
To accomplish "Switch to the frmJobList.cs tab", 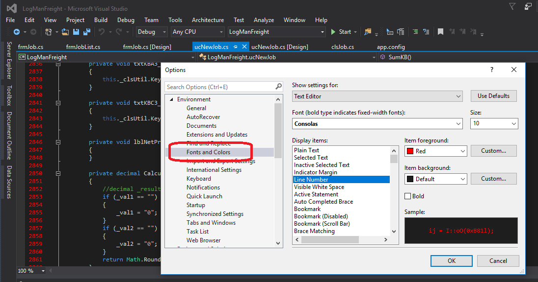I will point(83,47).
